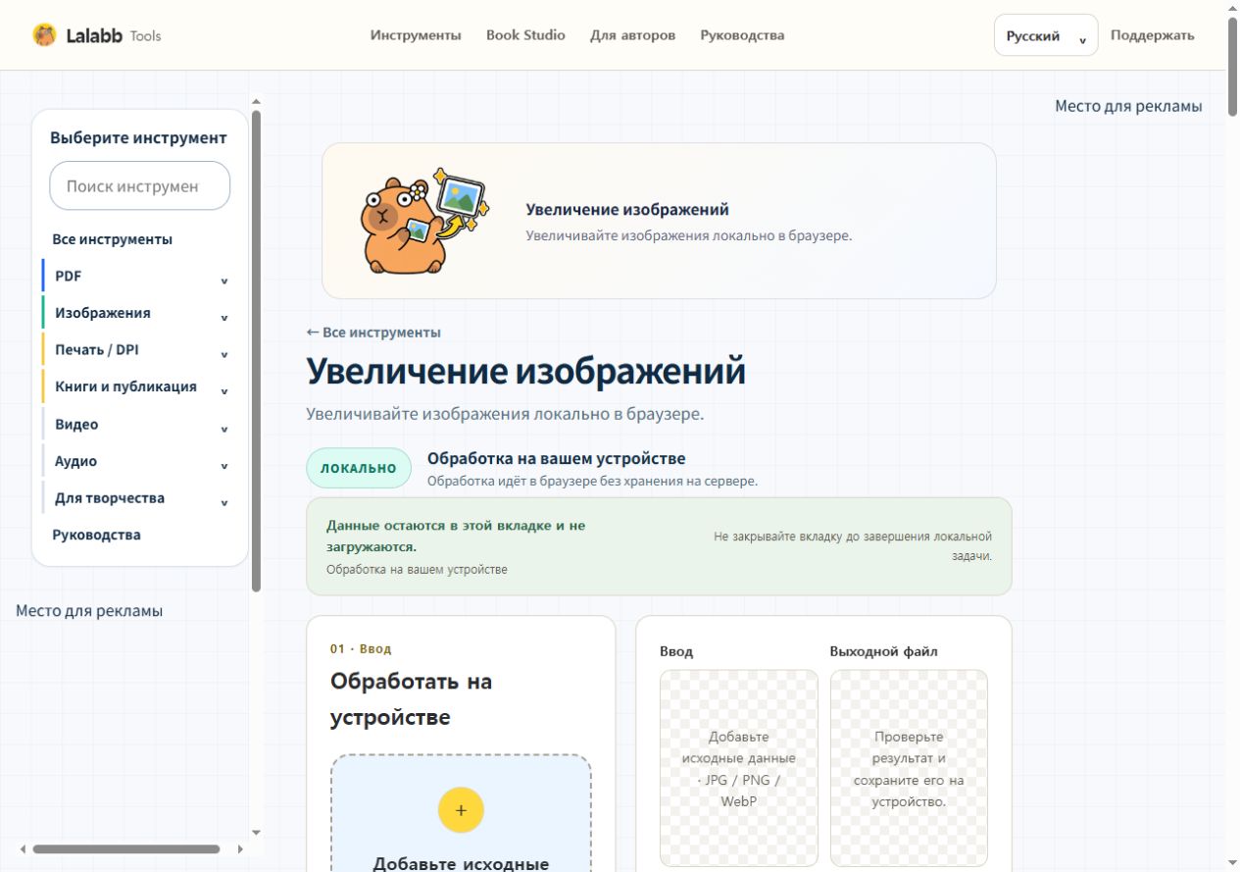
Task: Click the Аудио sidebar category label
Action: (75, 461)
